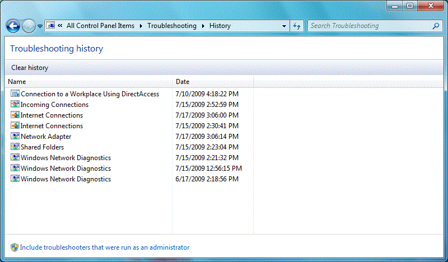The image size is (448, 262).
Task: Click Windows Network Diagnostics icon at 12:56:15 PM
Action: click(x=15, y=168)
